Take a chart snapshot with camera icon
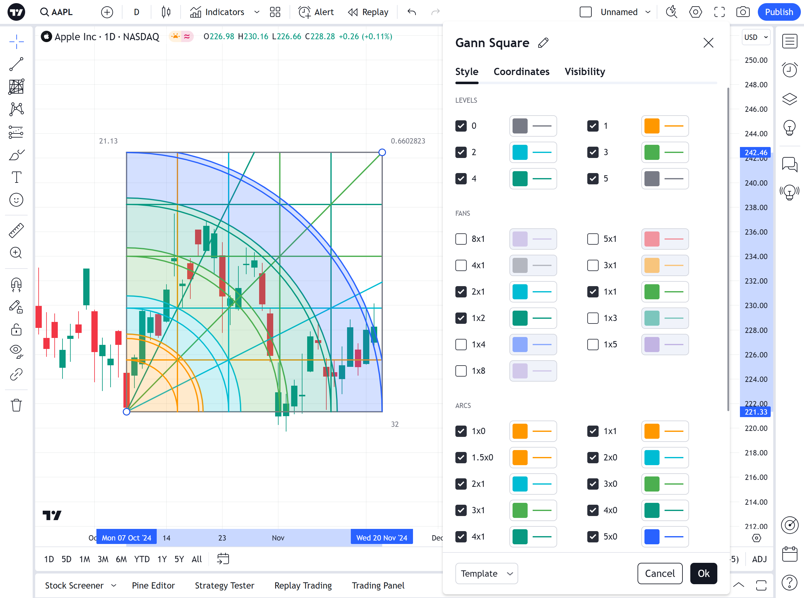The height and width of the screenshot is (598, 804). pyautogui.click(x=742, y=12)
